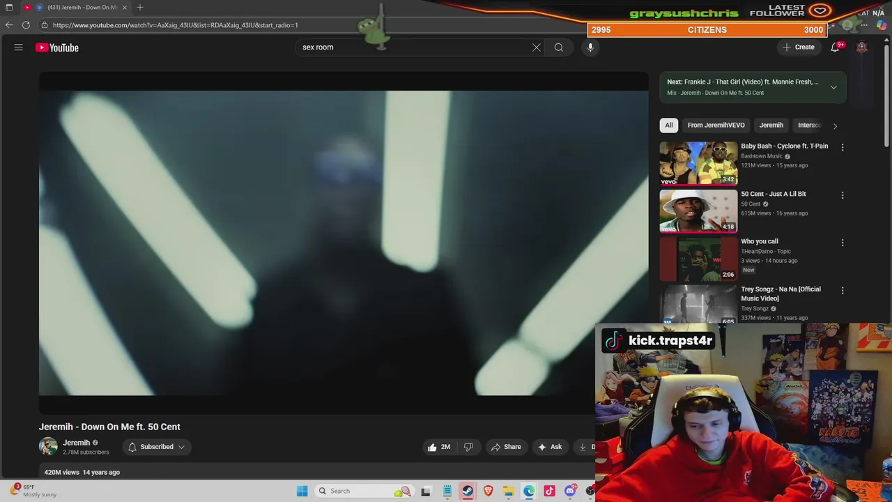The height and width of the screenshot is (502, 892).
Task: View site information icon in address bar
Action: pyautogui.click(x=44, y=25)
